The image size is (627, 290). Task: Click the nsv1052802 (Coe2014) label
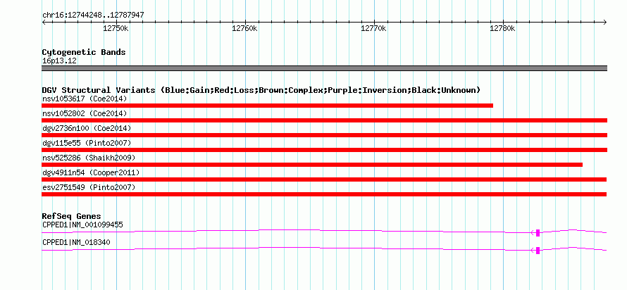click(85, 113)
